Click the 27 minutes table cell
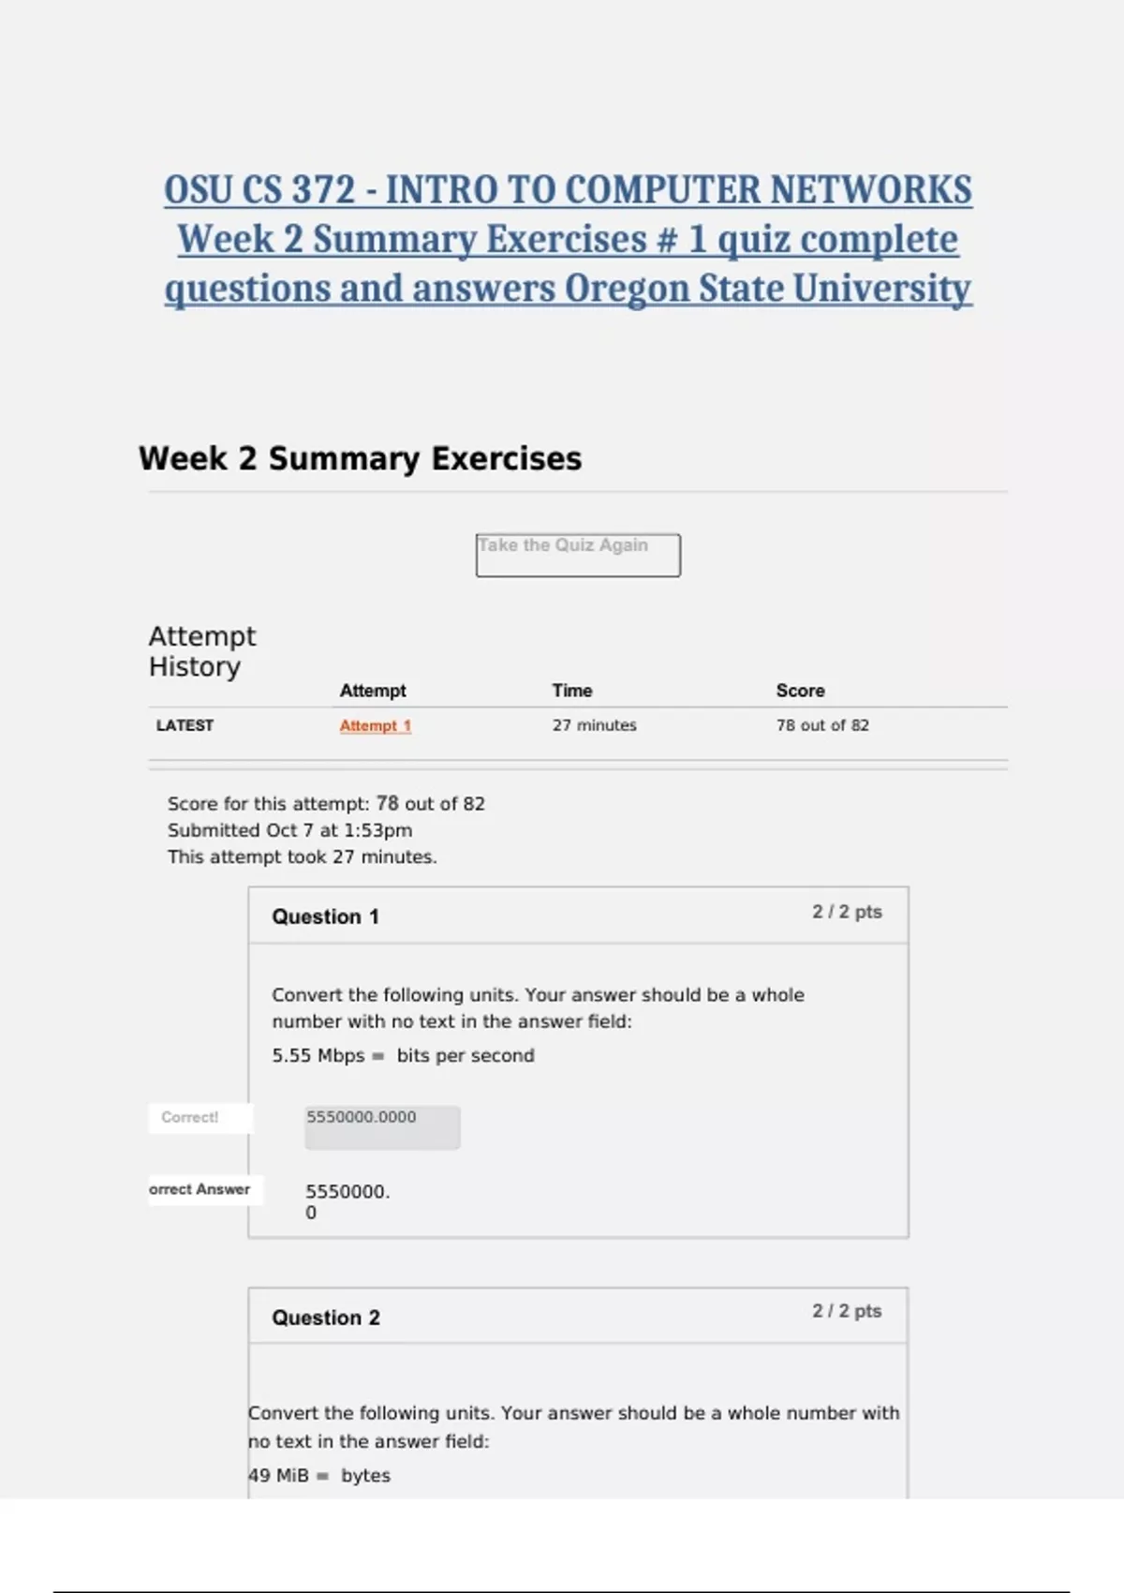The height and width of the screenshot is (1593, 1124). coord(594,725)
